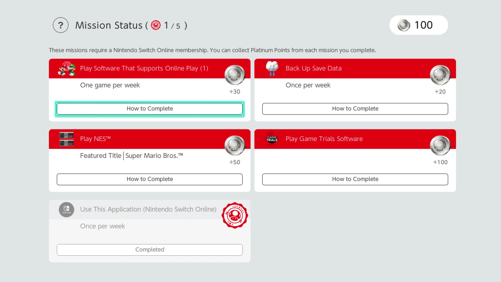Open How to Complete for Play NES mission

[x=150, y=179]
